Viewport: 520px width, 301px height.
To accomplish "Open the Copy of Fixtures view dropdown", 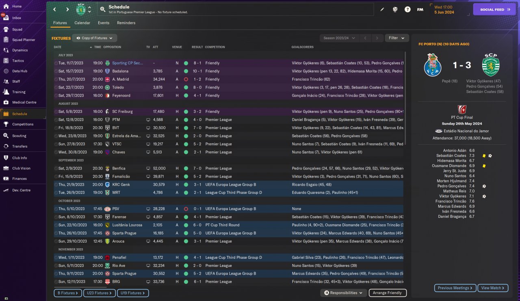I will pyautogui.click(x=94, y=38).
